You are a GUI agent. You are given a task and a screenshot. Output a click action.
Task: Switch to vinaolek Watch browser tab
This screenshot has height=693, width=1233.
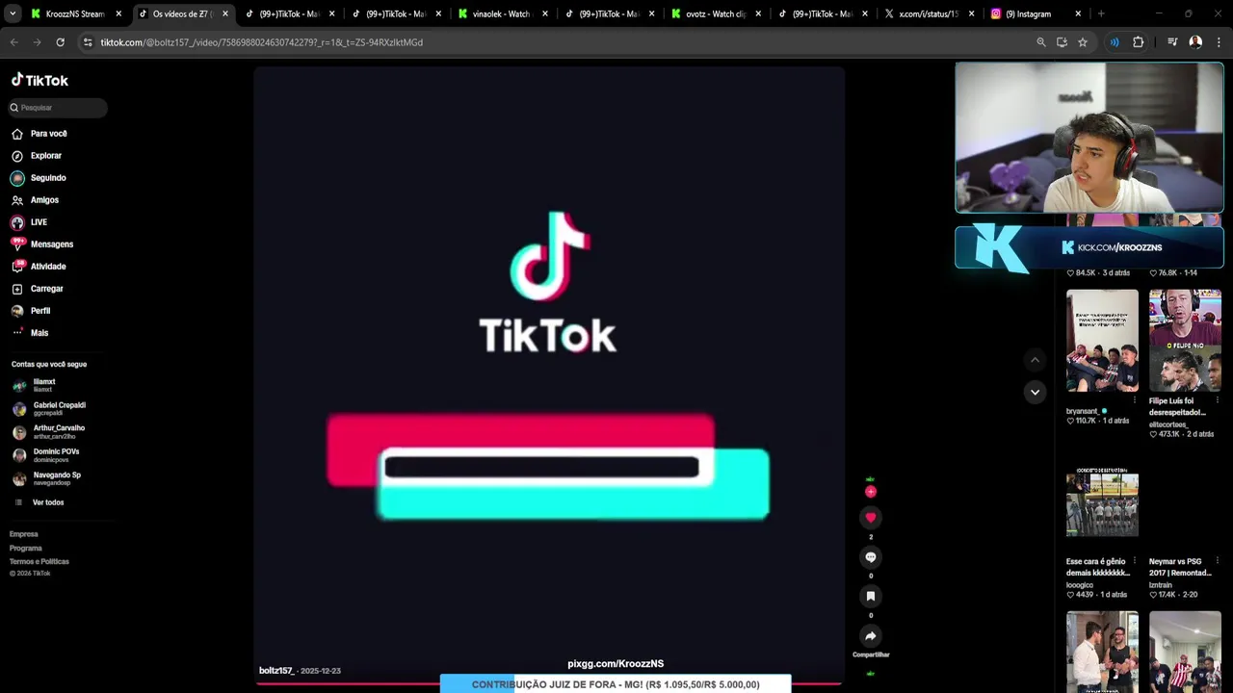point(501,14)
